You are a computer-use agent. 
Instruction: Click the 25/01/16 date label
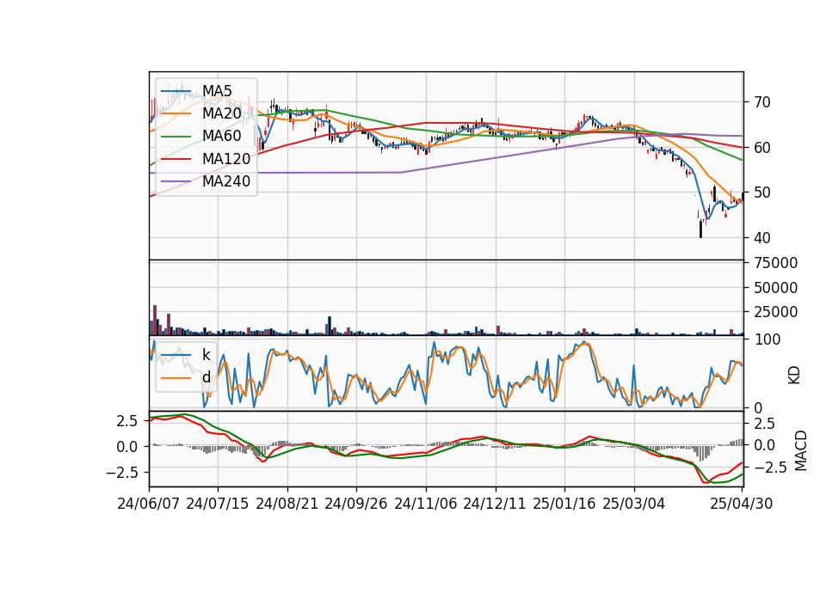[564, 504]
